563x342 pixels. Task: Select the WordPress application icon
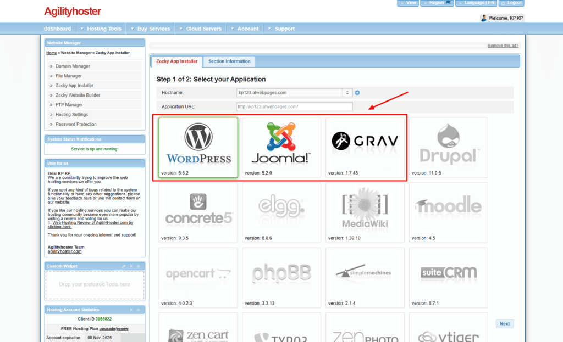(x=197, y=145)
